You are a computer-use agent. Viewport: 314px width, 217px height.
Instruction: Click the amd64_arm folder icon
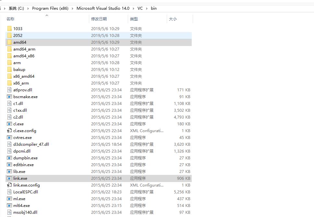(x=9, y=49)
